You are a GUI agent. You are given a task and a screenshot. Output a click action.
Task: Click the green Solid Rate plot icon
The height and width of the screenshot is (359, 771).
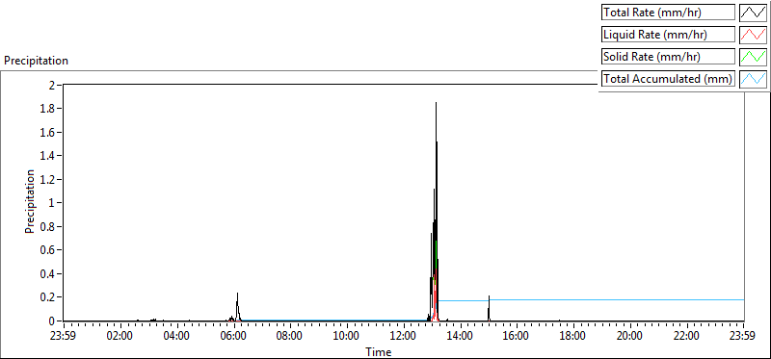pyautogui.click(x=754, y=57)
